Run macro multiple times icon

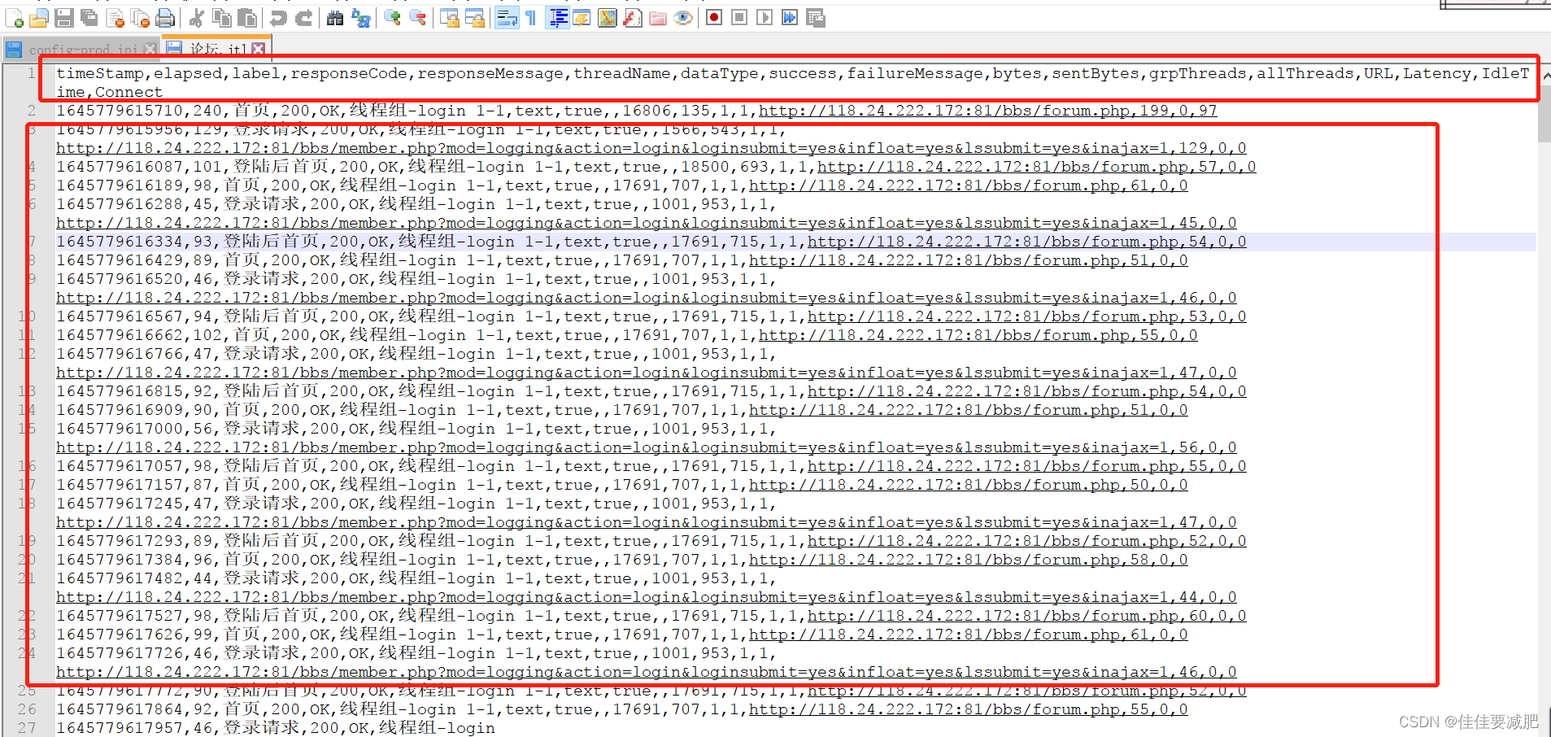pos(790,18)
